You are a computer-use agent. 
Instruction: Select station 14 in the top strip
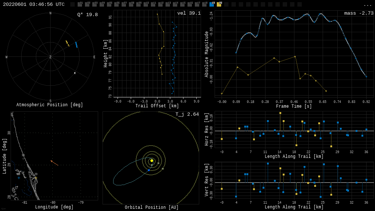click(x=175, y=4)
